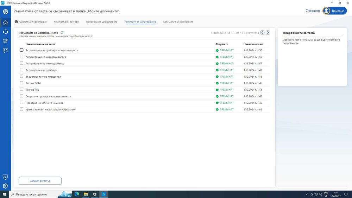This screenshot has height=198, width=352.
Task: Click the user avatar icon beside Влизане
Action: pyautogui.click(x=326, y=11)
